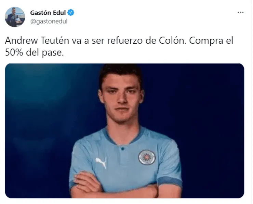Click the player's dark hair in photo
The height and width of the screenshot is (204, 253).
(x=121, y=75)
